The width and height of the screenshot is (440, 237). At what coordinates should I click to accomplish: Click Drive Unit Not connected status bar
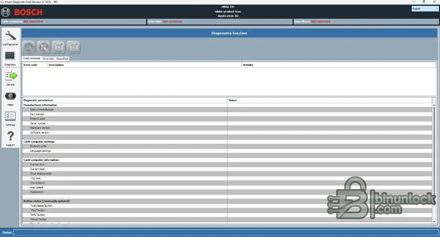coord(220,22)
